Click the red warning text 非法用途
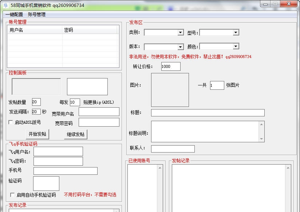The height and width of the screenshot is (212, 300). pyautogui.click(x=190, y=57)
